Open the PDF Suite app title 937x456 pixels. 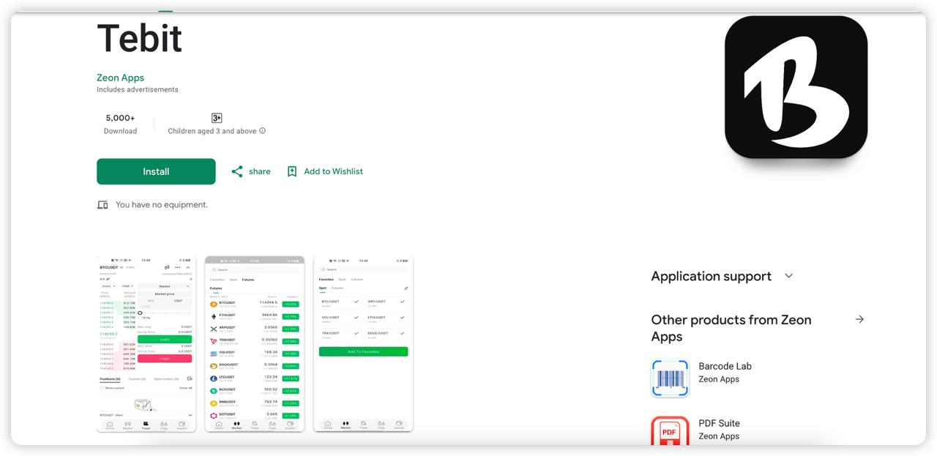pos(719,423)
